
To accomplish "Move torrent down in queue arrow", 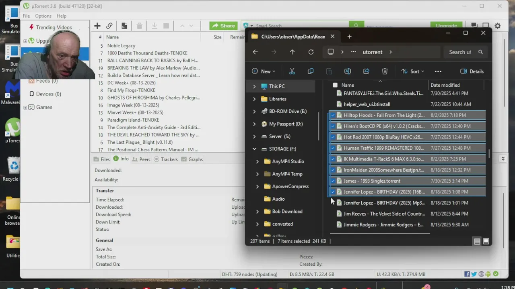I will (x=191, y=26).
